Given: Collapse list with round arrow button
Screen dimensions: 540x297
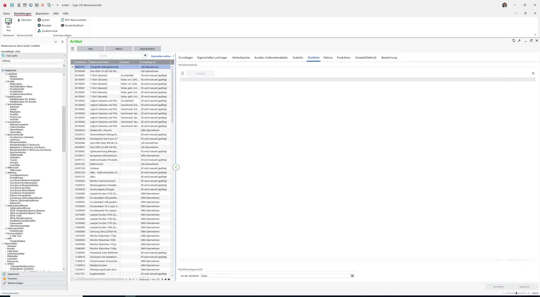Looking at the screenshot, I should point(176,167).
